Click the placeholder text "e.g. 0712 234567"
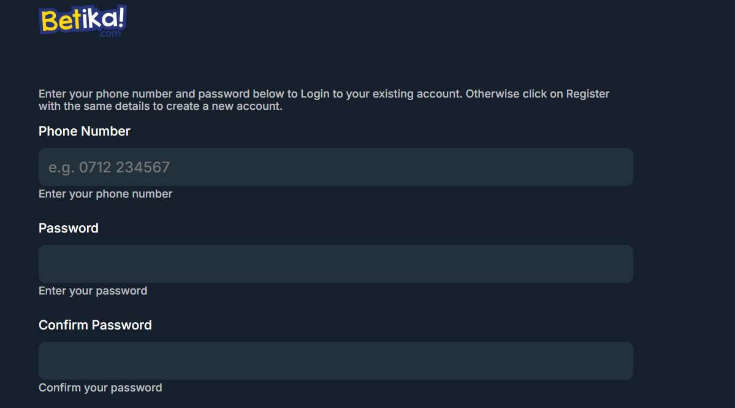 [108, 167]
